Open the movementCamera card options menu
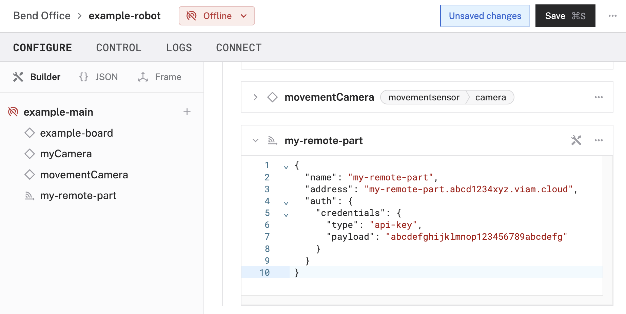 [x=599, y=97]
